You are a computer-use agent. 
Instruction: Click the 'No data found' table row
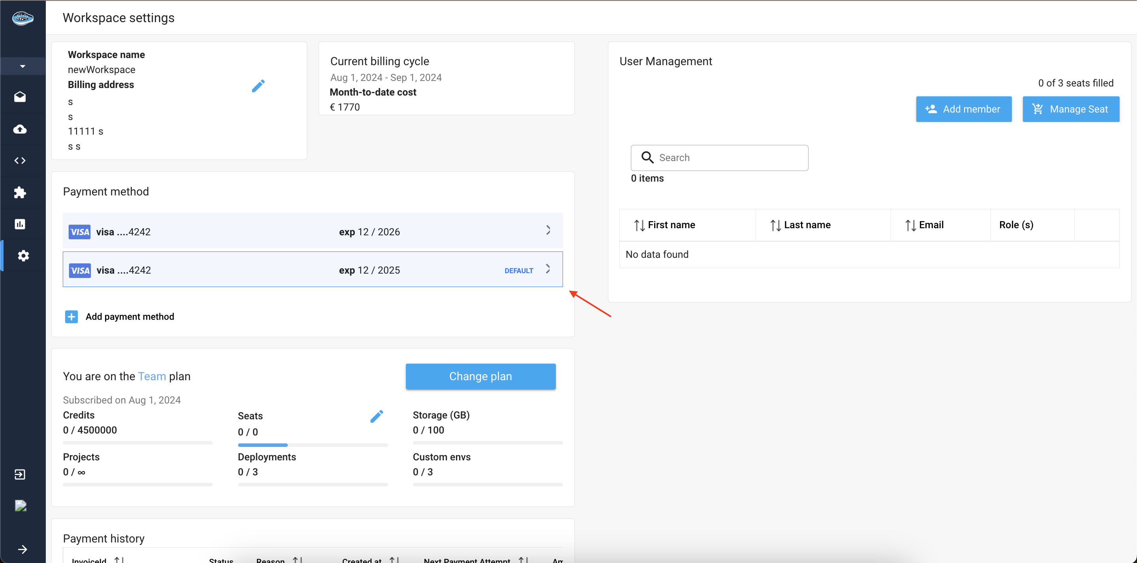click(869, 254)
